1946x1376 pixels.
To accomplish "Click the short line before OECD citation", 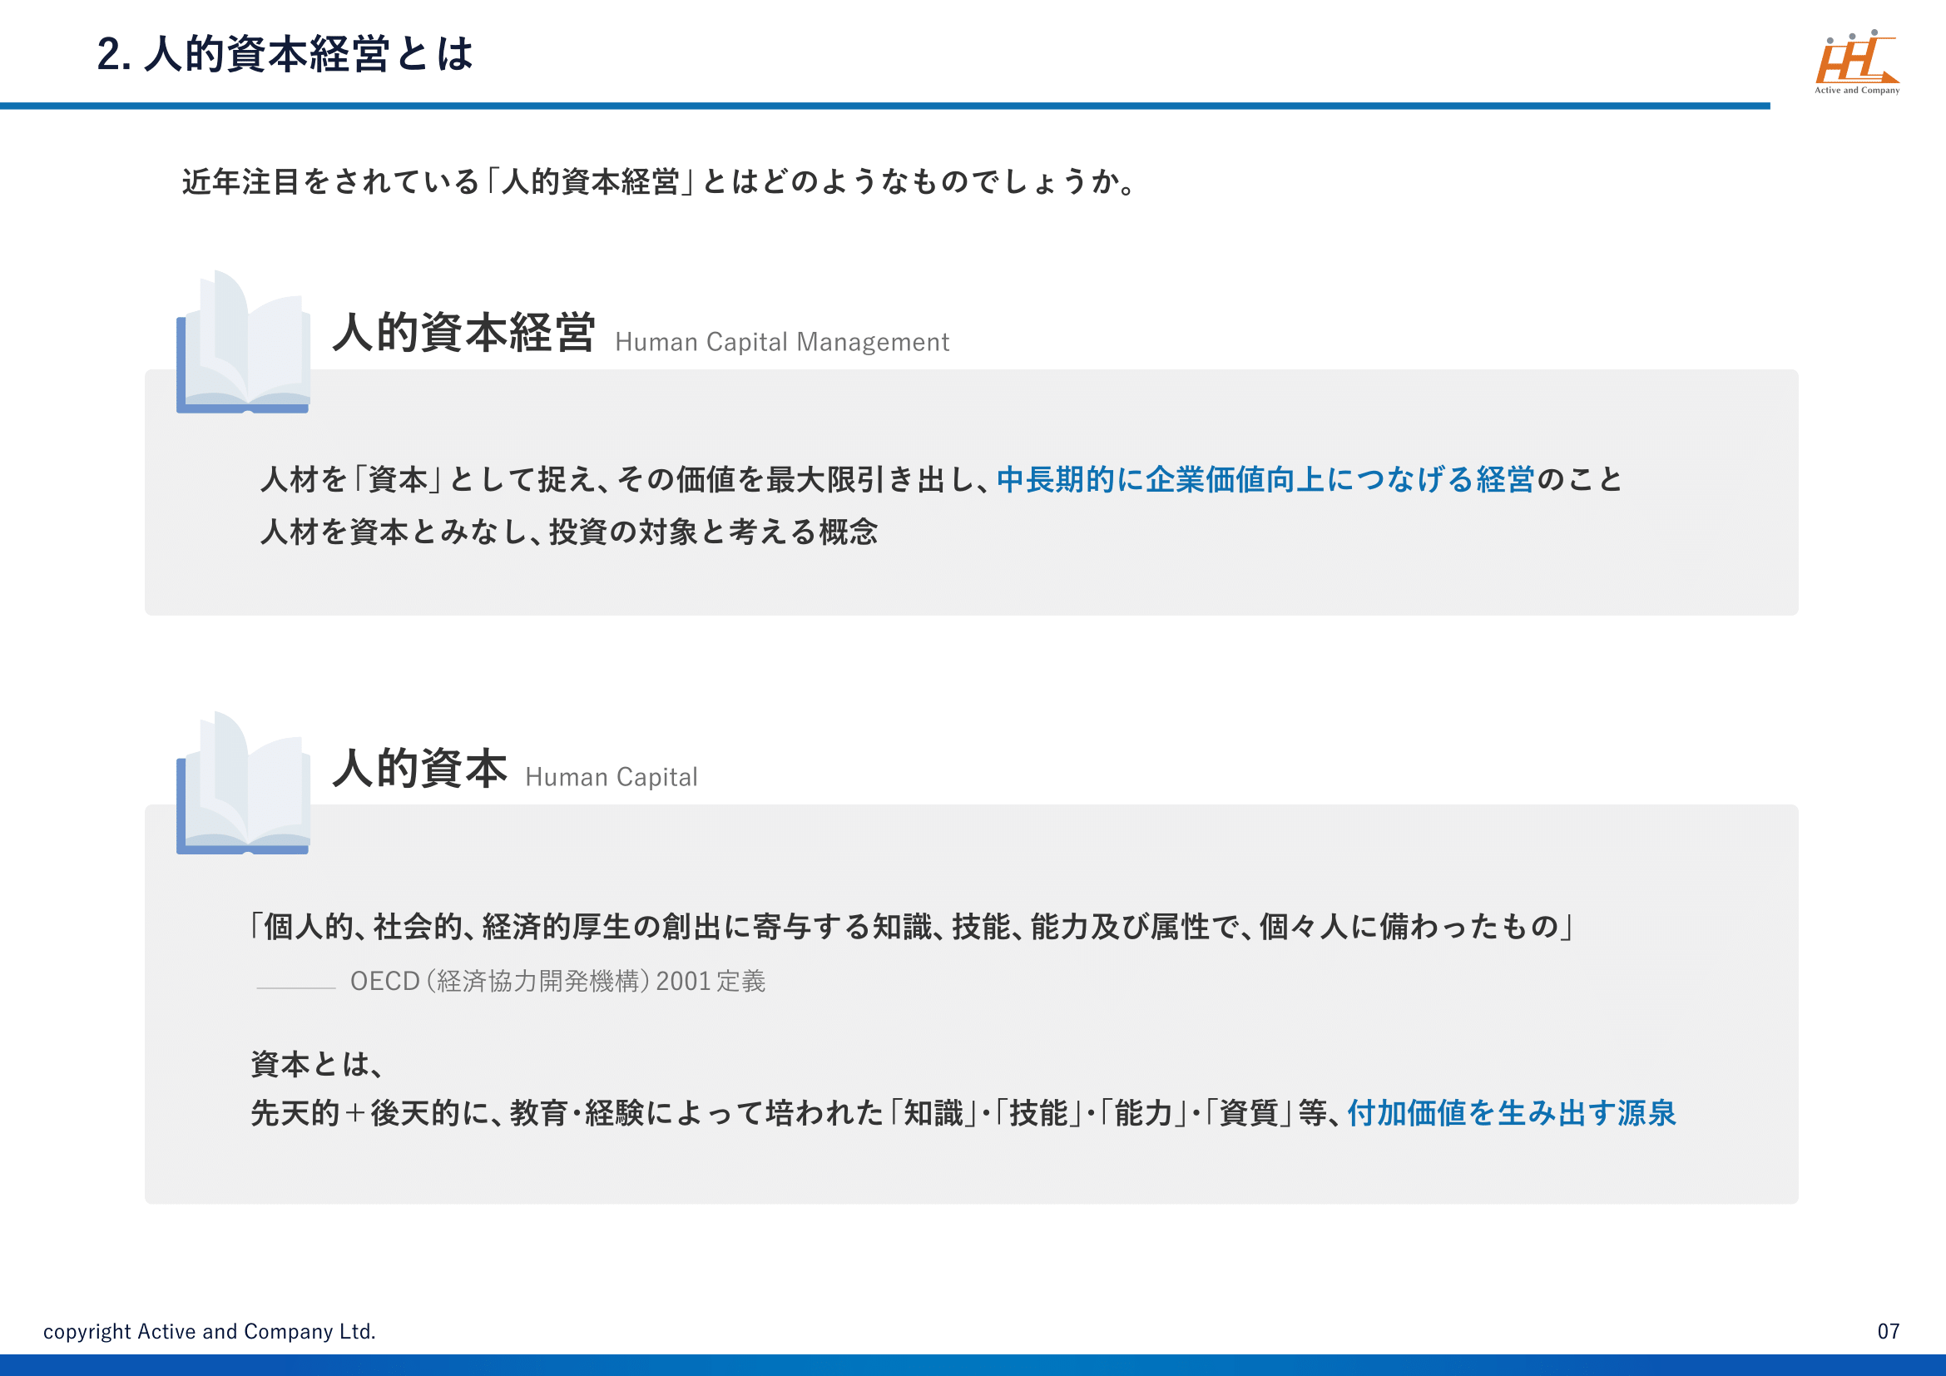I will tap(296, 988).
